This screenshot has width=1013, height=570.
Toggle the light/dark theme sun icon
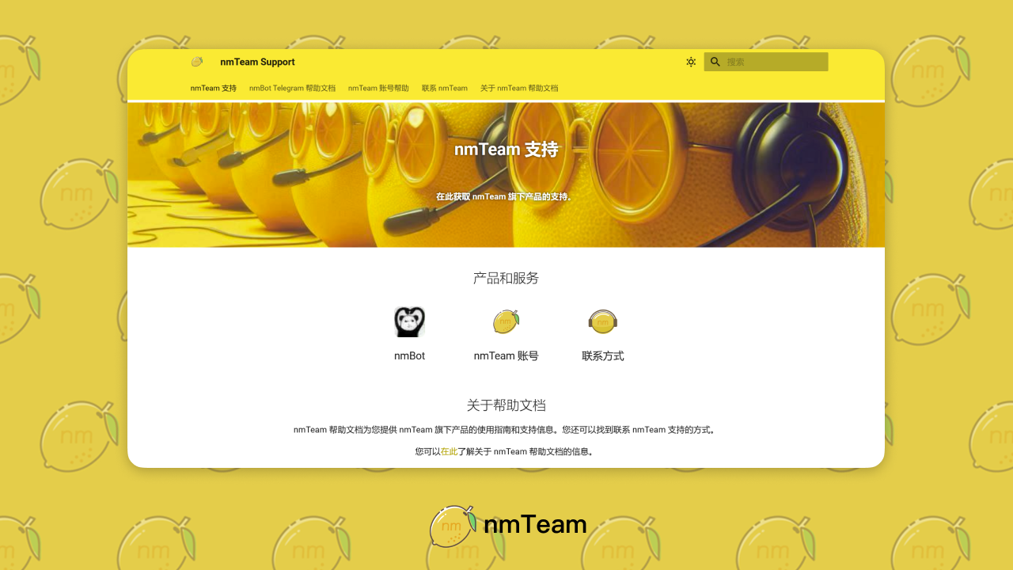(690, 61)
